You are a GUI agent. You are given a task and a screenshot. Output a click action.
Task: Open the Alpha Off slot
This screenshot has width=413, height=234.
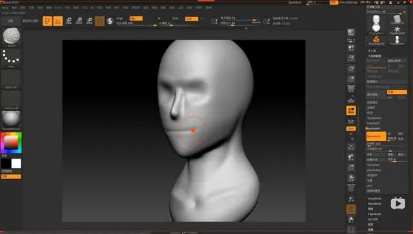[x=12, y=79]
